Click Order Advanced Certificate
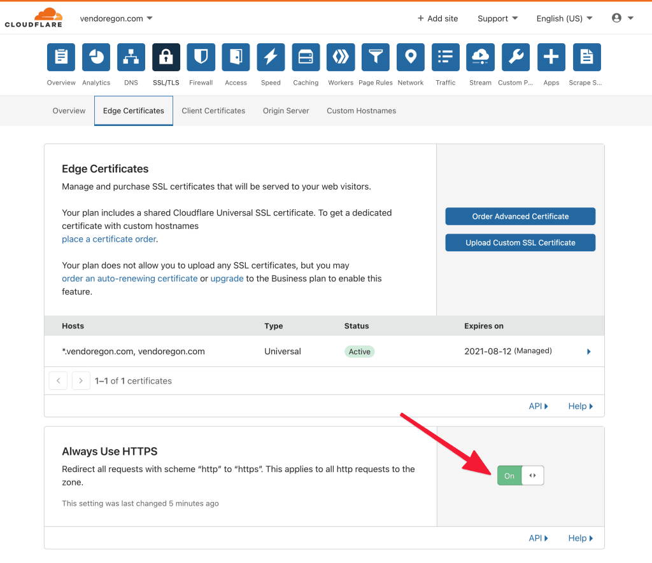This screenshot has width=652, height=563. tap(520, 216)
